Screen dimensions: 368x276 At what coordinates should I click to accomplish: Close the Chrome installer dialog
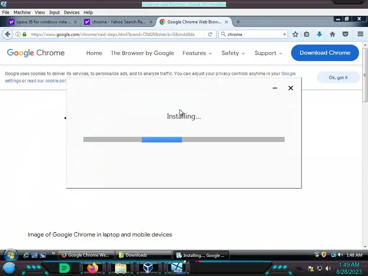point(290,88)
